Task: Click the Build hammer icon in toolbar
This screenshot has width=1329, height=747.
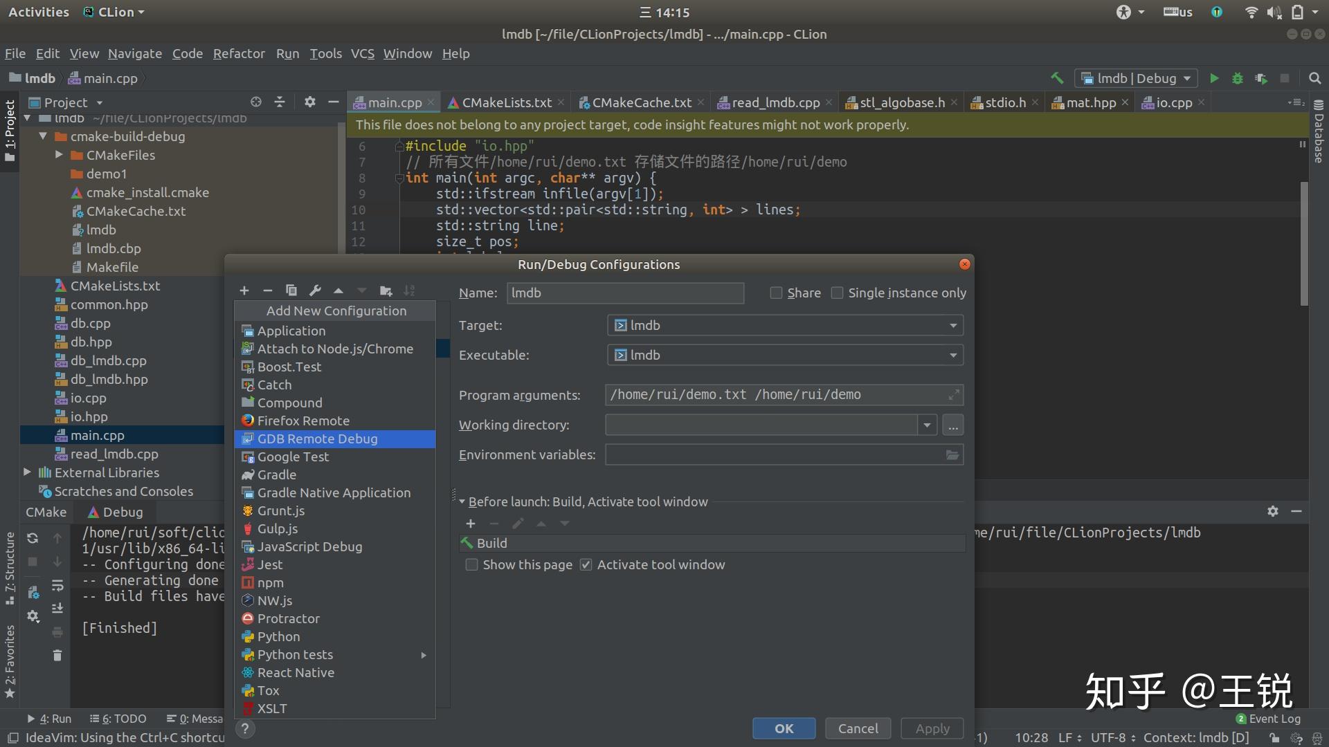Action: pos(1057,78)
